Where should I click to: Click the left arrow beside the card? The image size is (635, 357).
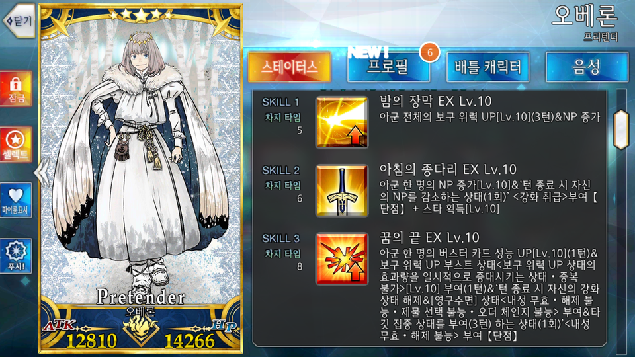[41, 173]
